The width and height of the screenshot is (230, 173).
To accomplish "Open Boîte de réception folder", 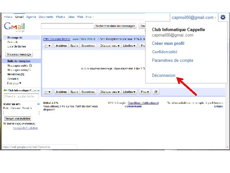I will (x=19, y=61).
